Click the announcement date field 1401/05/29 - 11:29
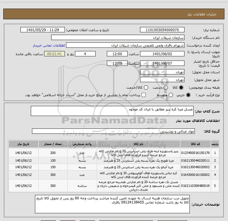The height and width of the screenshot is (221, 228). tap(42, 30)
